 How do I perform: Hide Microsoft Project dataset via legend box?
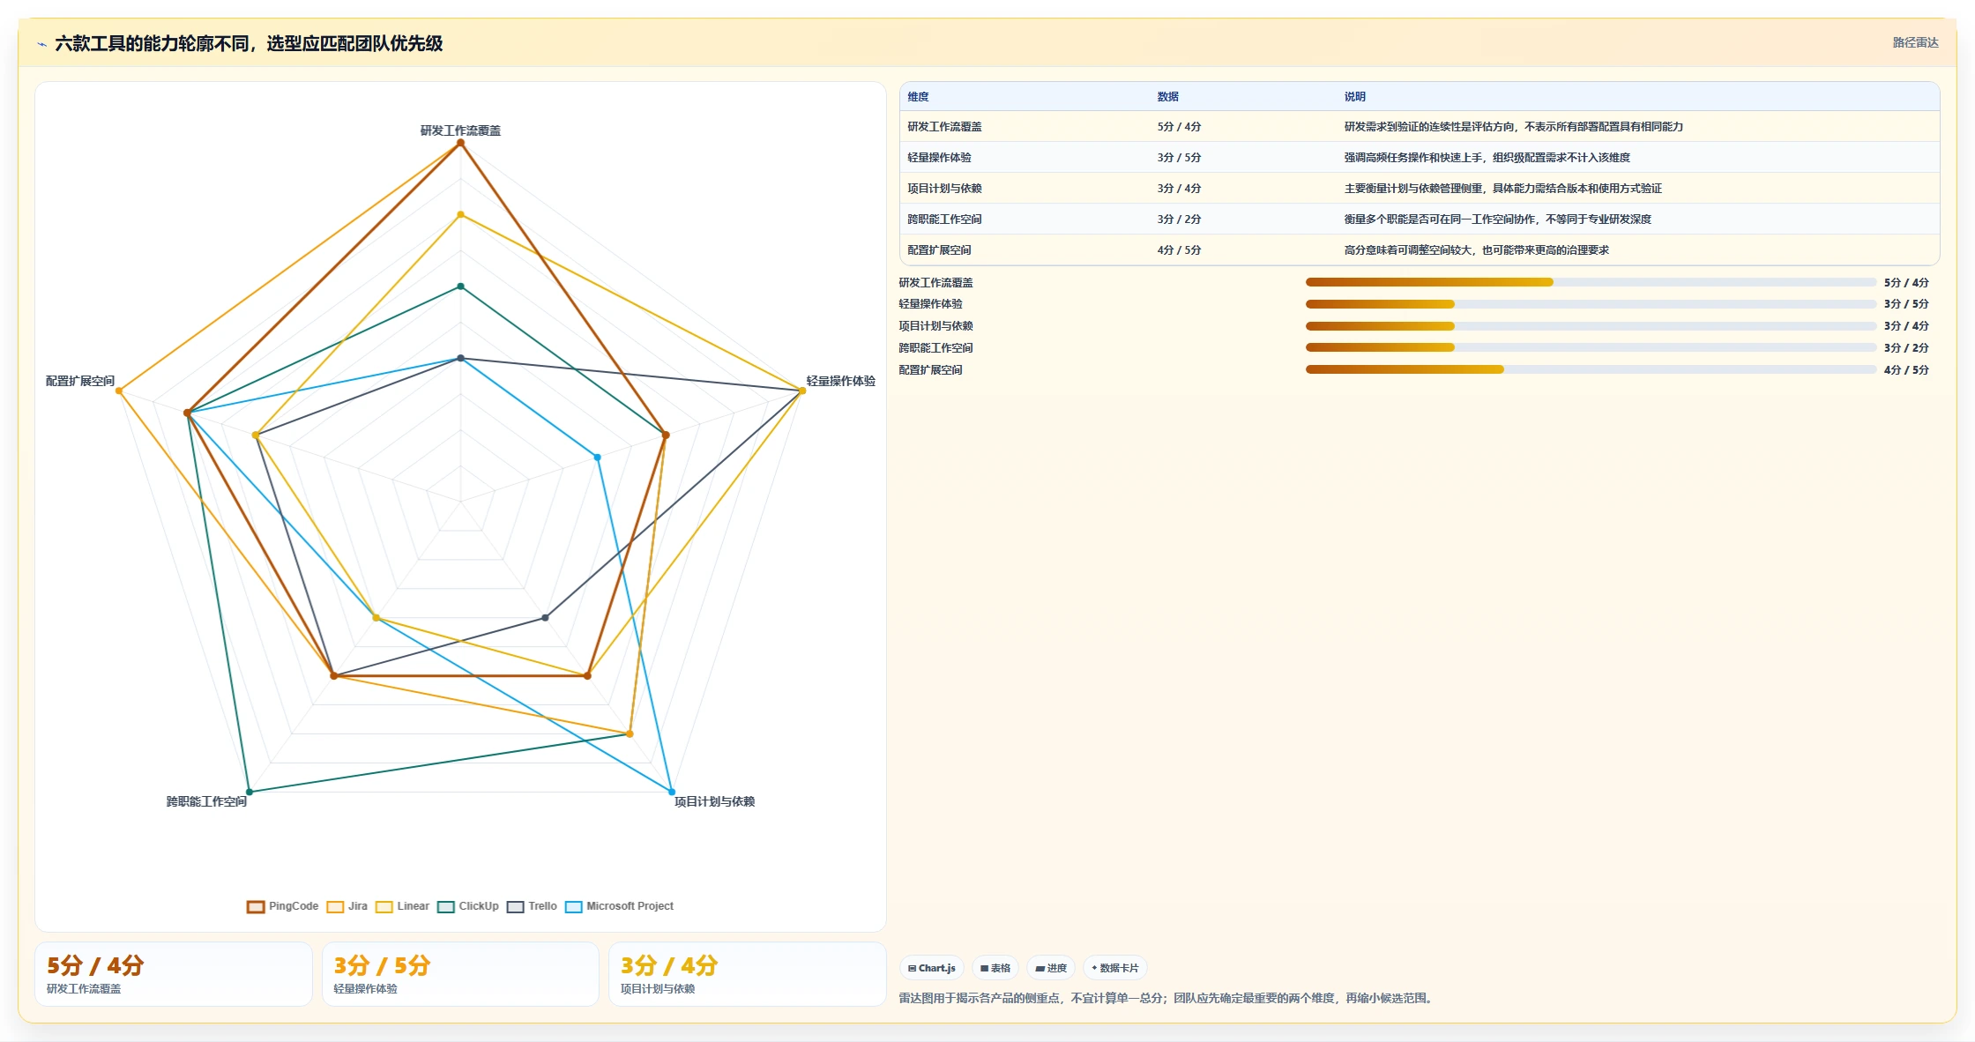click(x=573, y=906)
